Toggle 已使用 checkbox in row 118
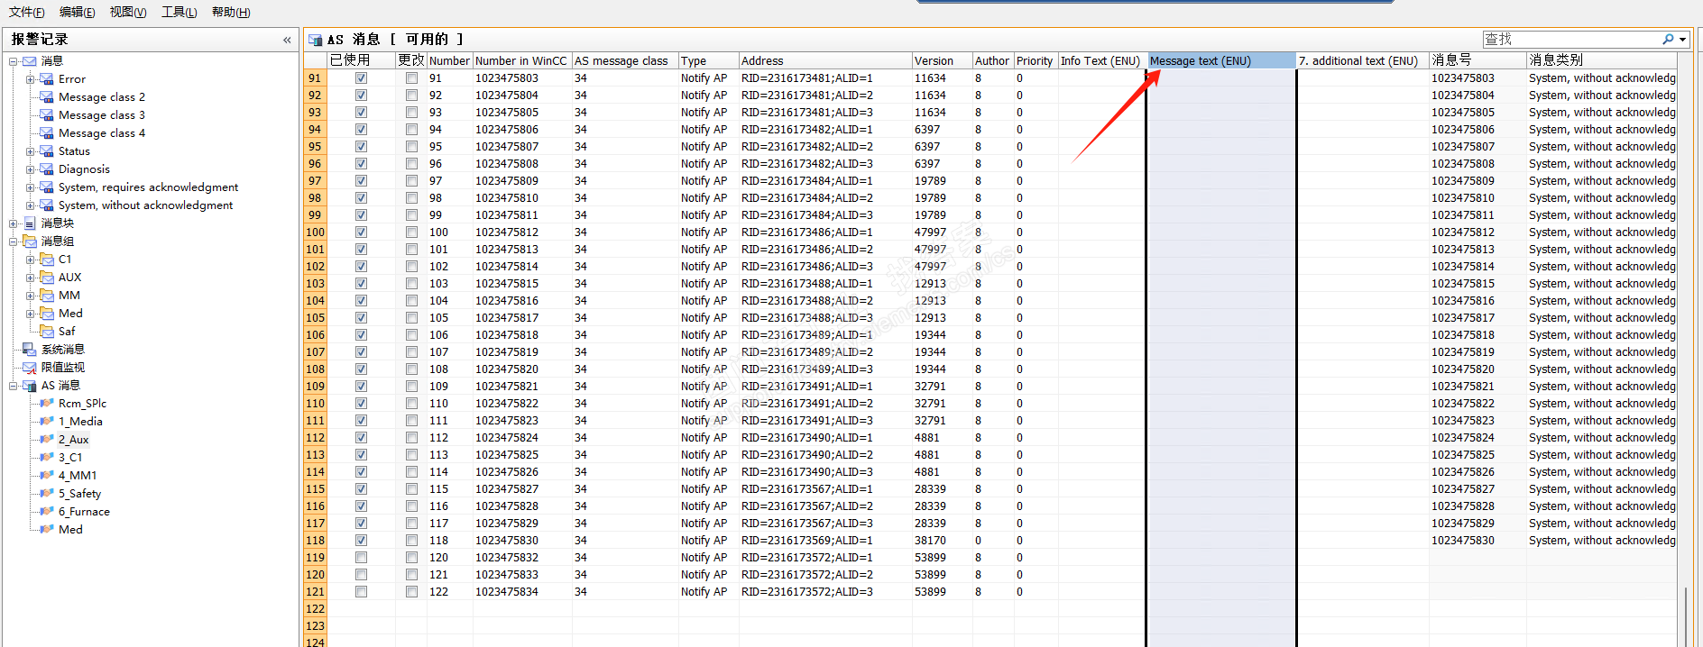The image size is (1703, 647). (x=361, y=541)
